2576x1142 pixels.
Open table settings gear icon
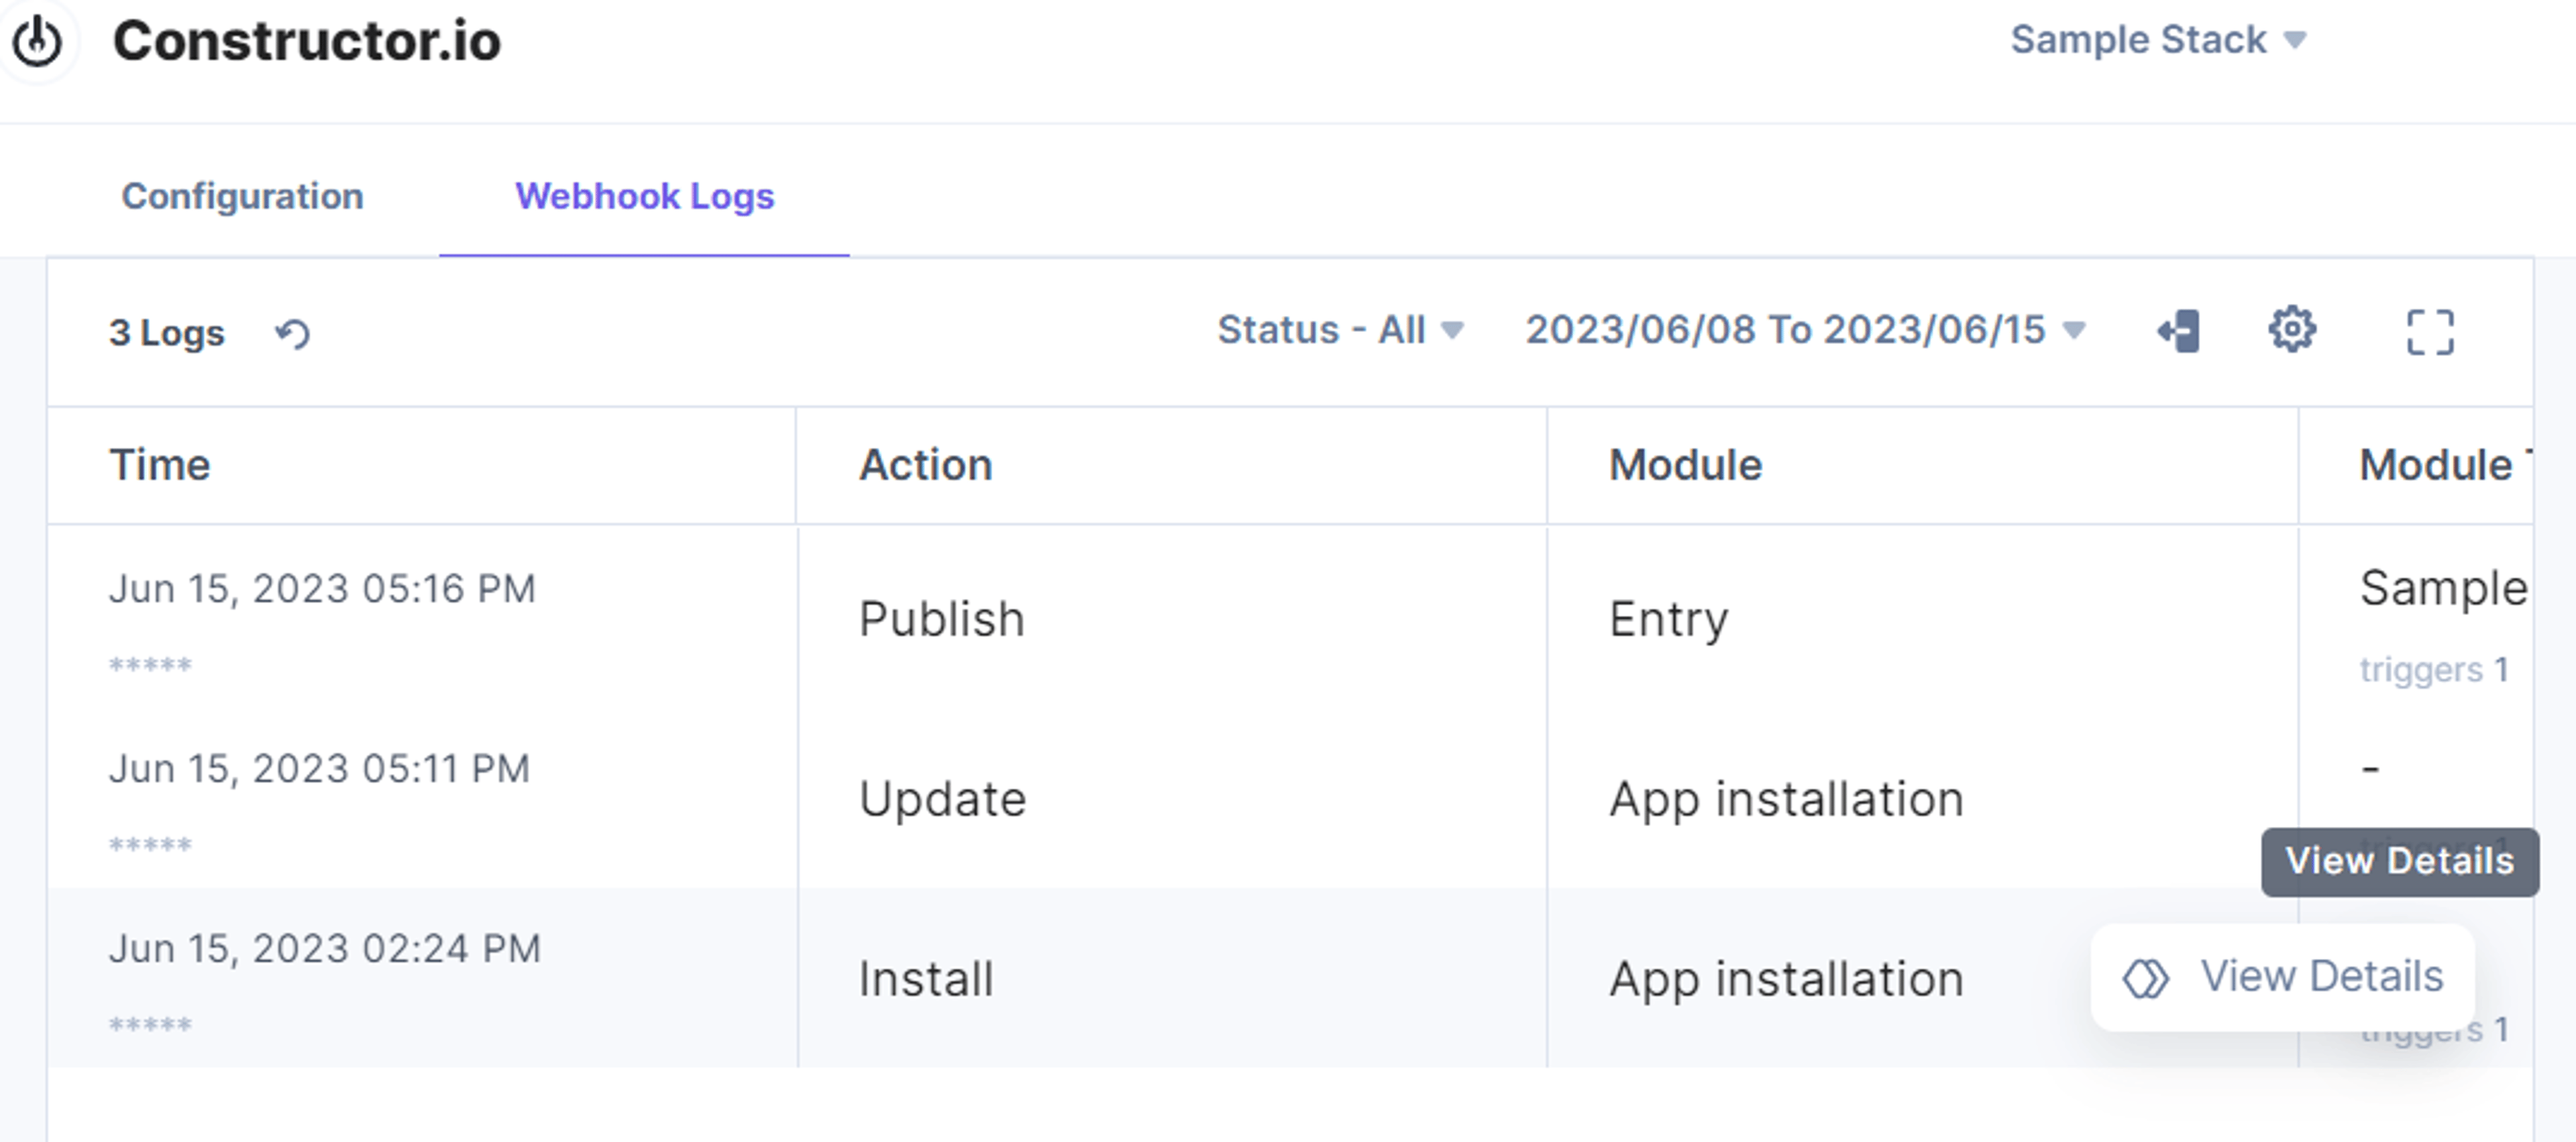coord(2292,330)
